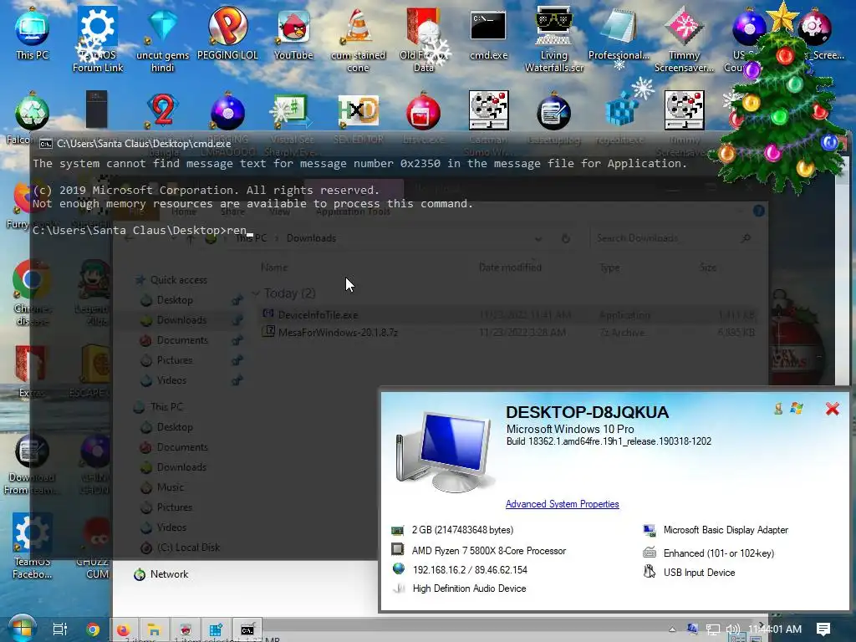
Task: Open the This PC desktop icon
Action: point(32,33)
